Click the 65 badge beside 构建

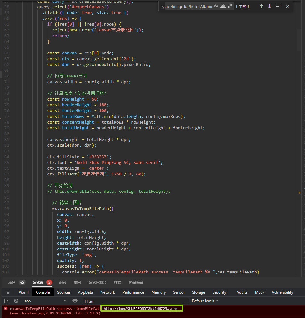click(22, 282)
